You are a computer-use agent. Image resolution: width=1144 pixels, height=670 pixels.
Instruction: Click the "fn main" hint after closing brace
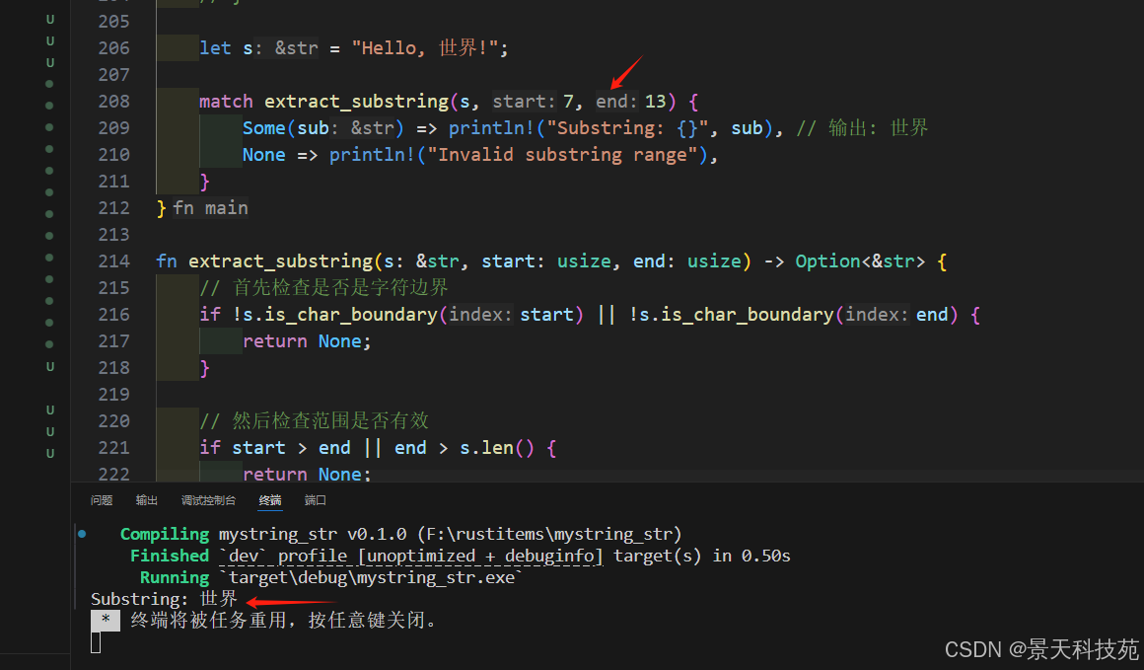tap(211, 208)
